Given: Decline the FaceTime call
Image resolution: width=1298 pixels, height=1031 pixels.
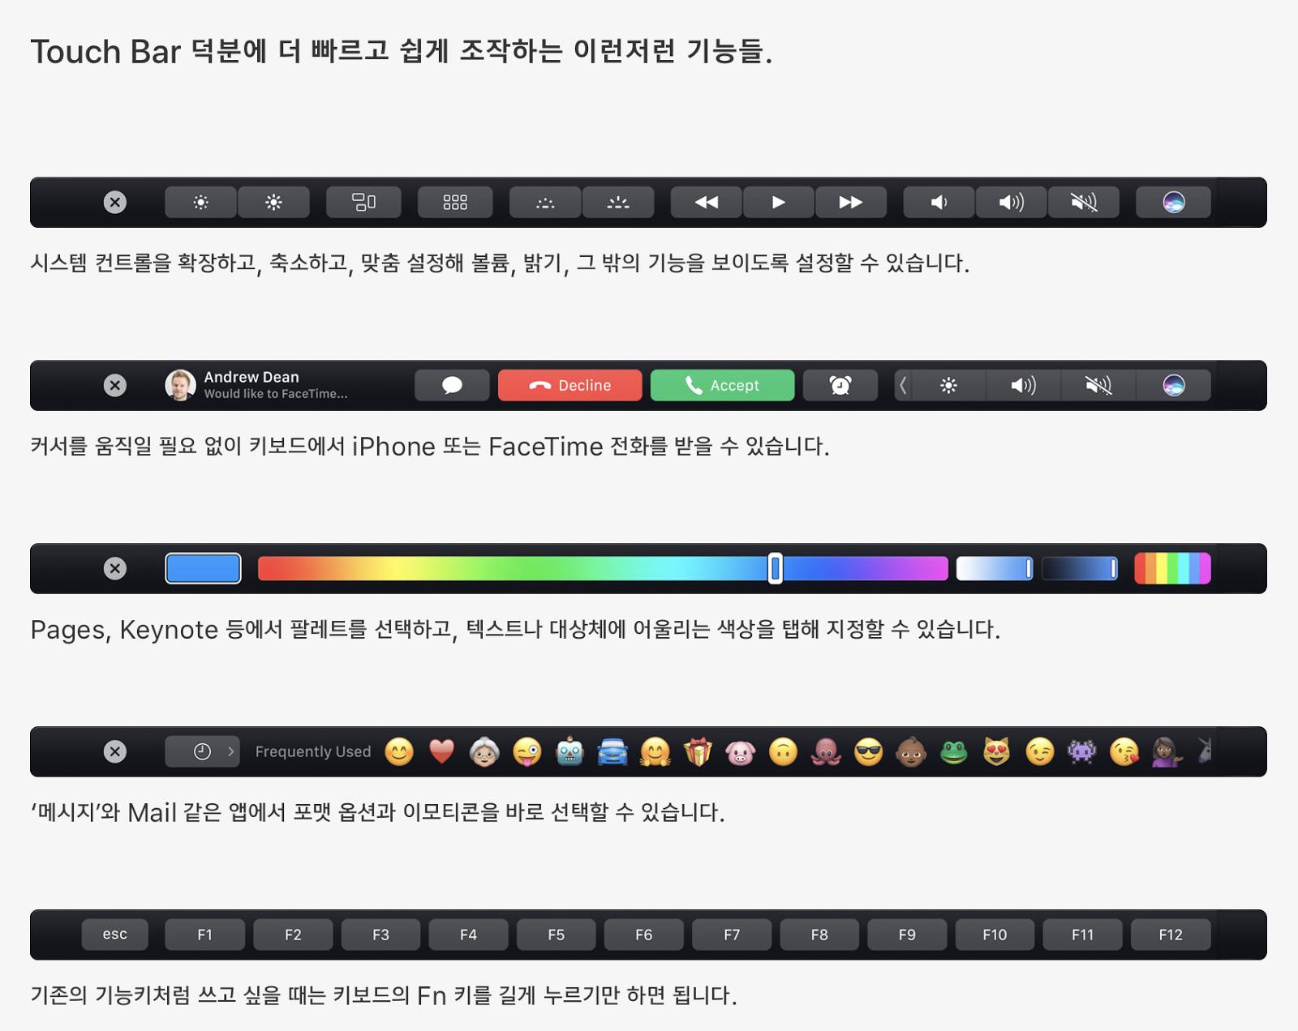Looking at the screenshot, I should 570,386.
